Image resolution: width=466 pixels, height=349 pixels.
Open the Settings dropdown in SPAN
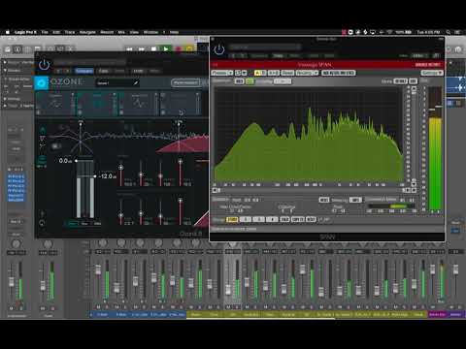pos(432,73)
